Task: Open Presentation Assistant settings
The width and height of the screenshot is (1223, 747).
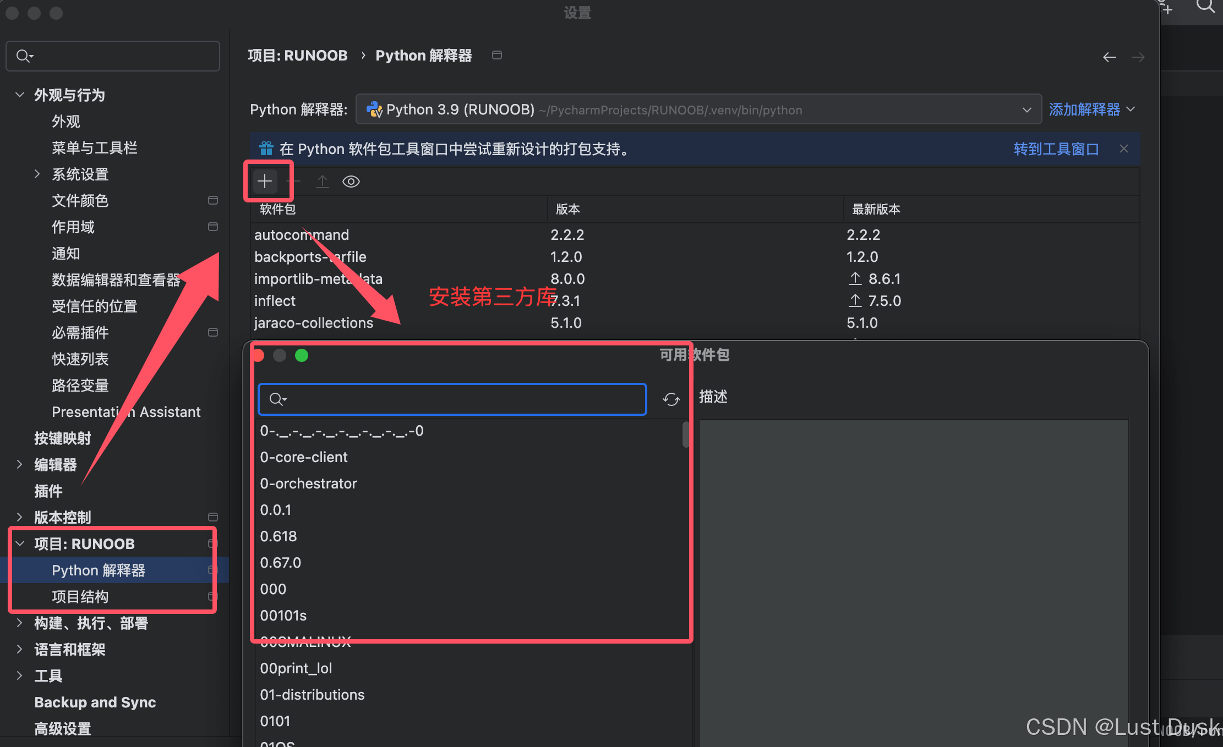Action: (126, 411)
